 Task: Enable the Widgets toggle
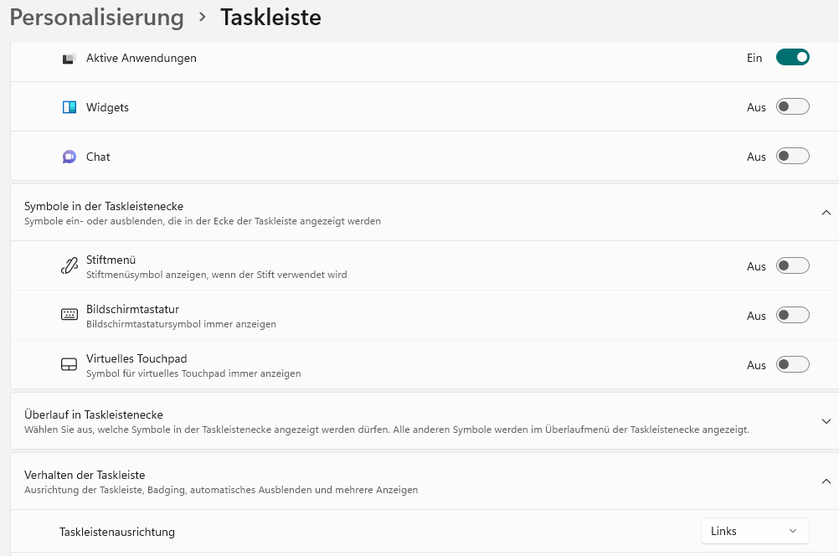[792, 106]
